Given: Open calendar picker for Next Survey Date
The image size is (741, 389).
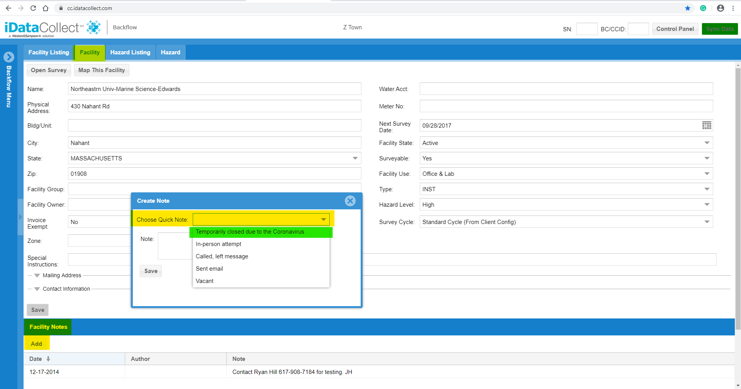Looking at the screenshot, I should pyautogui.click(x=707, y=125).
